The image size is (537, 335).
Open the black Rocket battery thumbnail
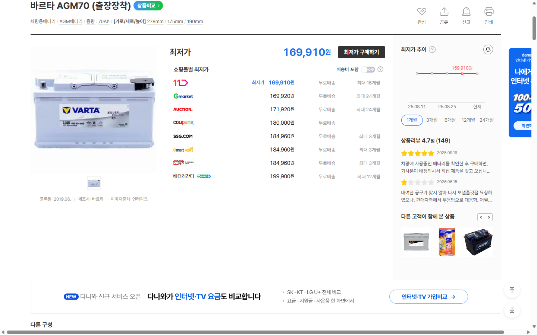coord(478,242)
